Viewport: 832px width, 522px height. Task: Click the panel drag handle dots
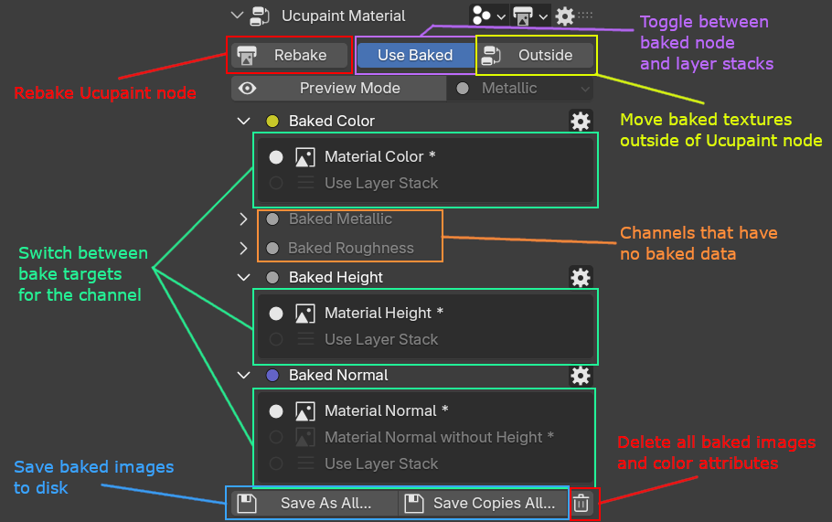585,15
